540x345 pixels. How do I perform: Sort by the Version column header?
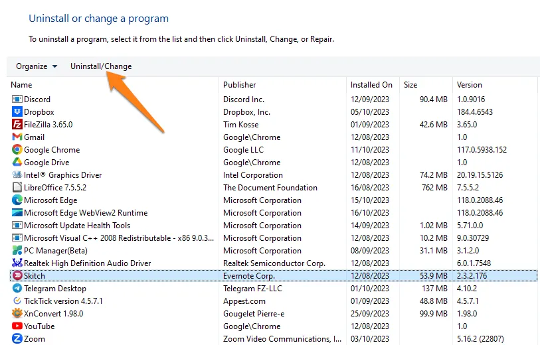point(470,85)
